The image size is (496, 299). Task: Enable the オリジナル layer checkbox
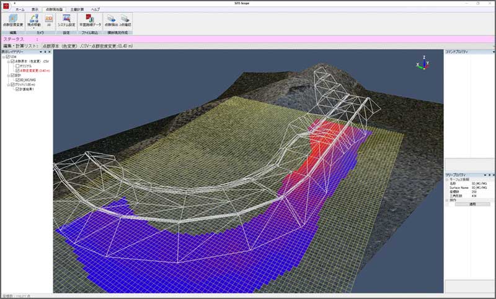tap(17, 66)
